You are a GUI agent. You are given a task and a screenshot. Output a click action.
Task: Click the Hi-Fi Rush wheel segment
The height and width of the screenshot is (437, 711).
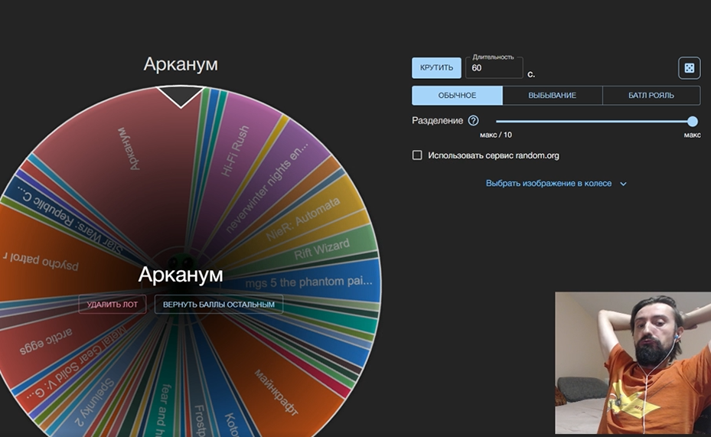(x=235, y=151)
